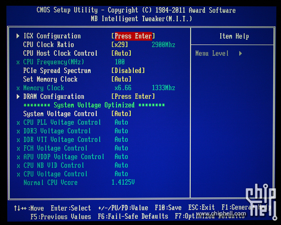
Task: Select the Set Memory Clock setting
Action: (x=50, y=79)
